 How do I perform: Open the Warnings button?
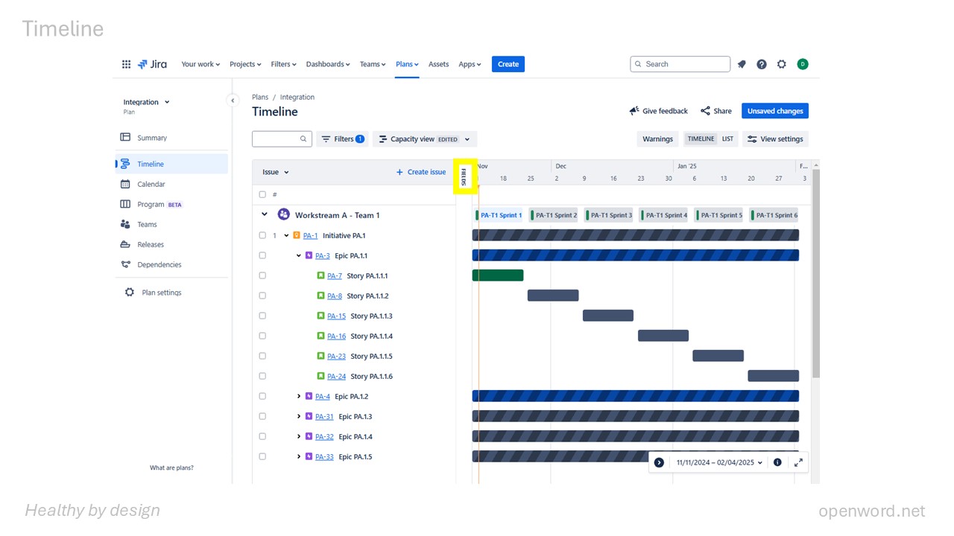click(x=657, y=138)
